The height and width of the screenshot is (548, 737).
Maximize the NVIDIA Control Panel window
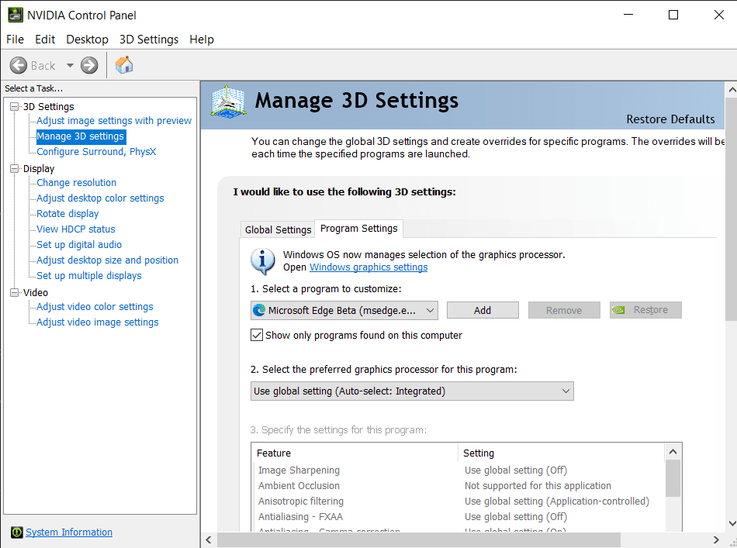[x=673, y=15]
